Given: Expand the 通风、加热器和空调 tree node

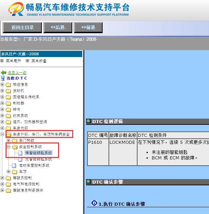Looking at the screenshot, I should click(2, 122).
